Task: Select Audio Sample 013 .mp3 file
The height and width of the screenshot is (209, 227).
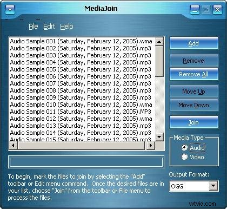Action: coord(81,126)
